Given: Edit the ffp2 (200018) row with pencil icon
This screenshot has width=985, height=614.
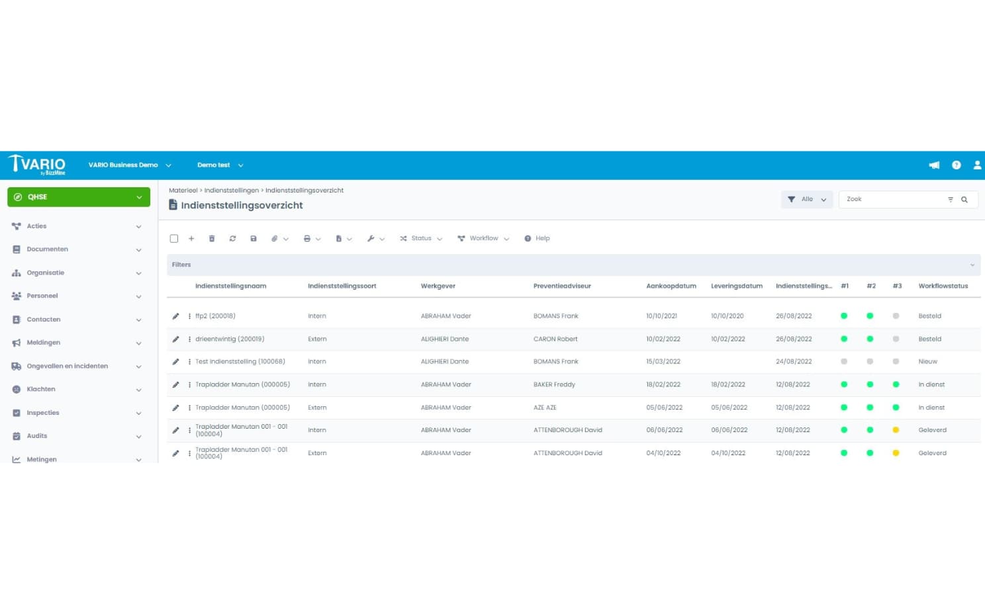Looking at the screenshot, I should point(175,316).
